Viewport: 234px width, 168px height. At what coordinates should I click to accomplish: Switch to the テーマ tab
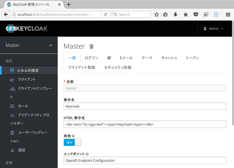(x=147, y=58)
